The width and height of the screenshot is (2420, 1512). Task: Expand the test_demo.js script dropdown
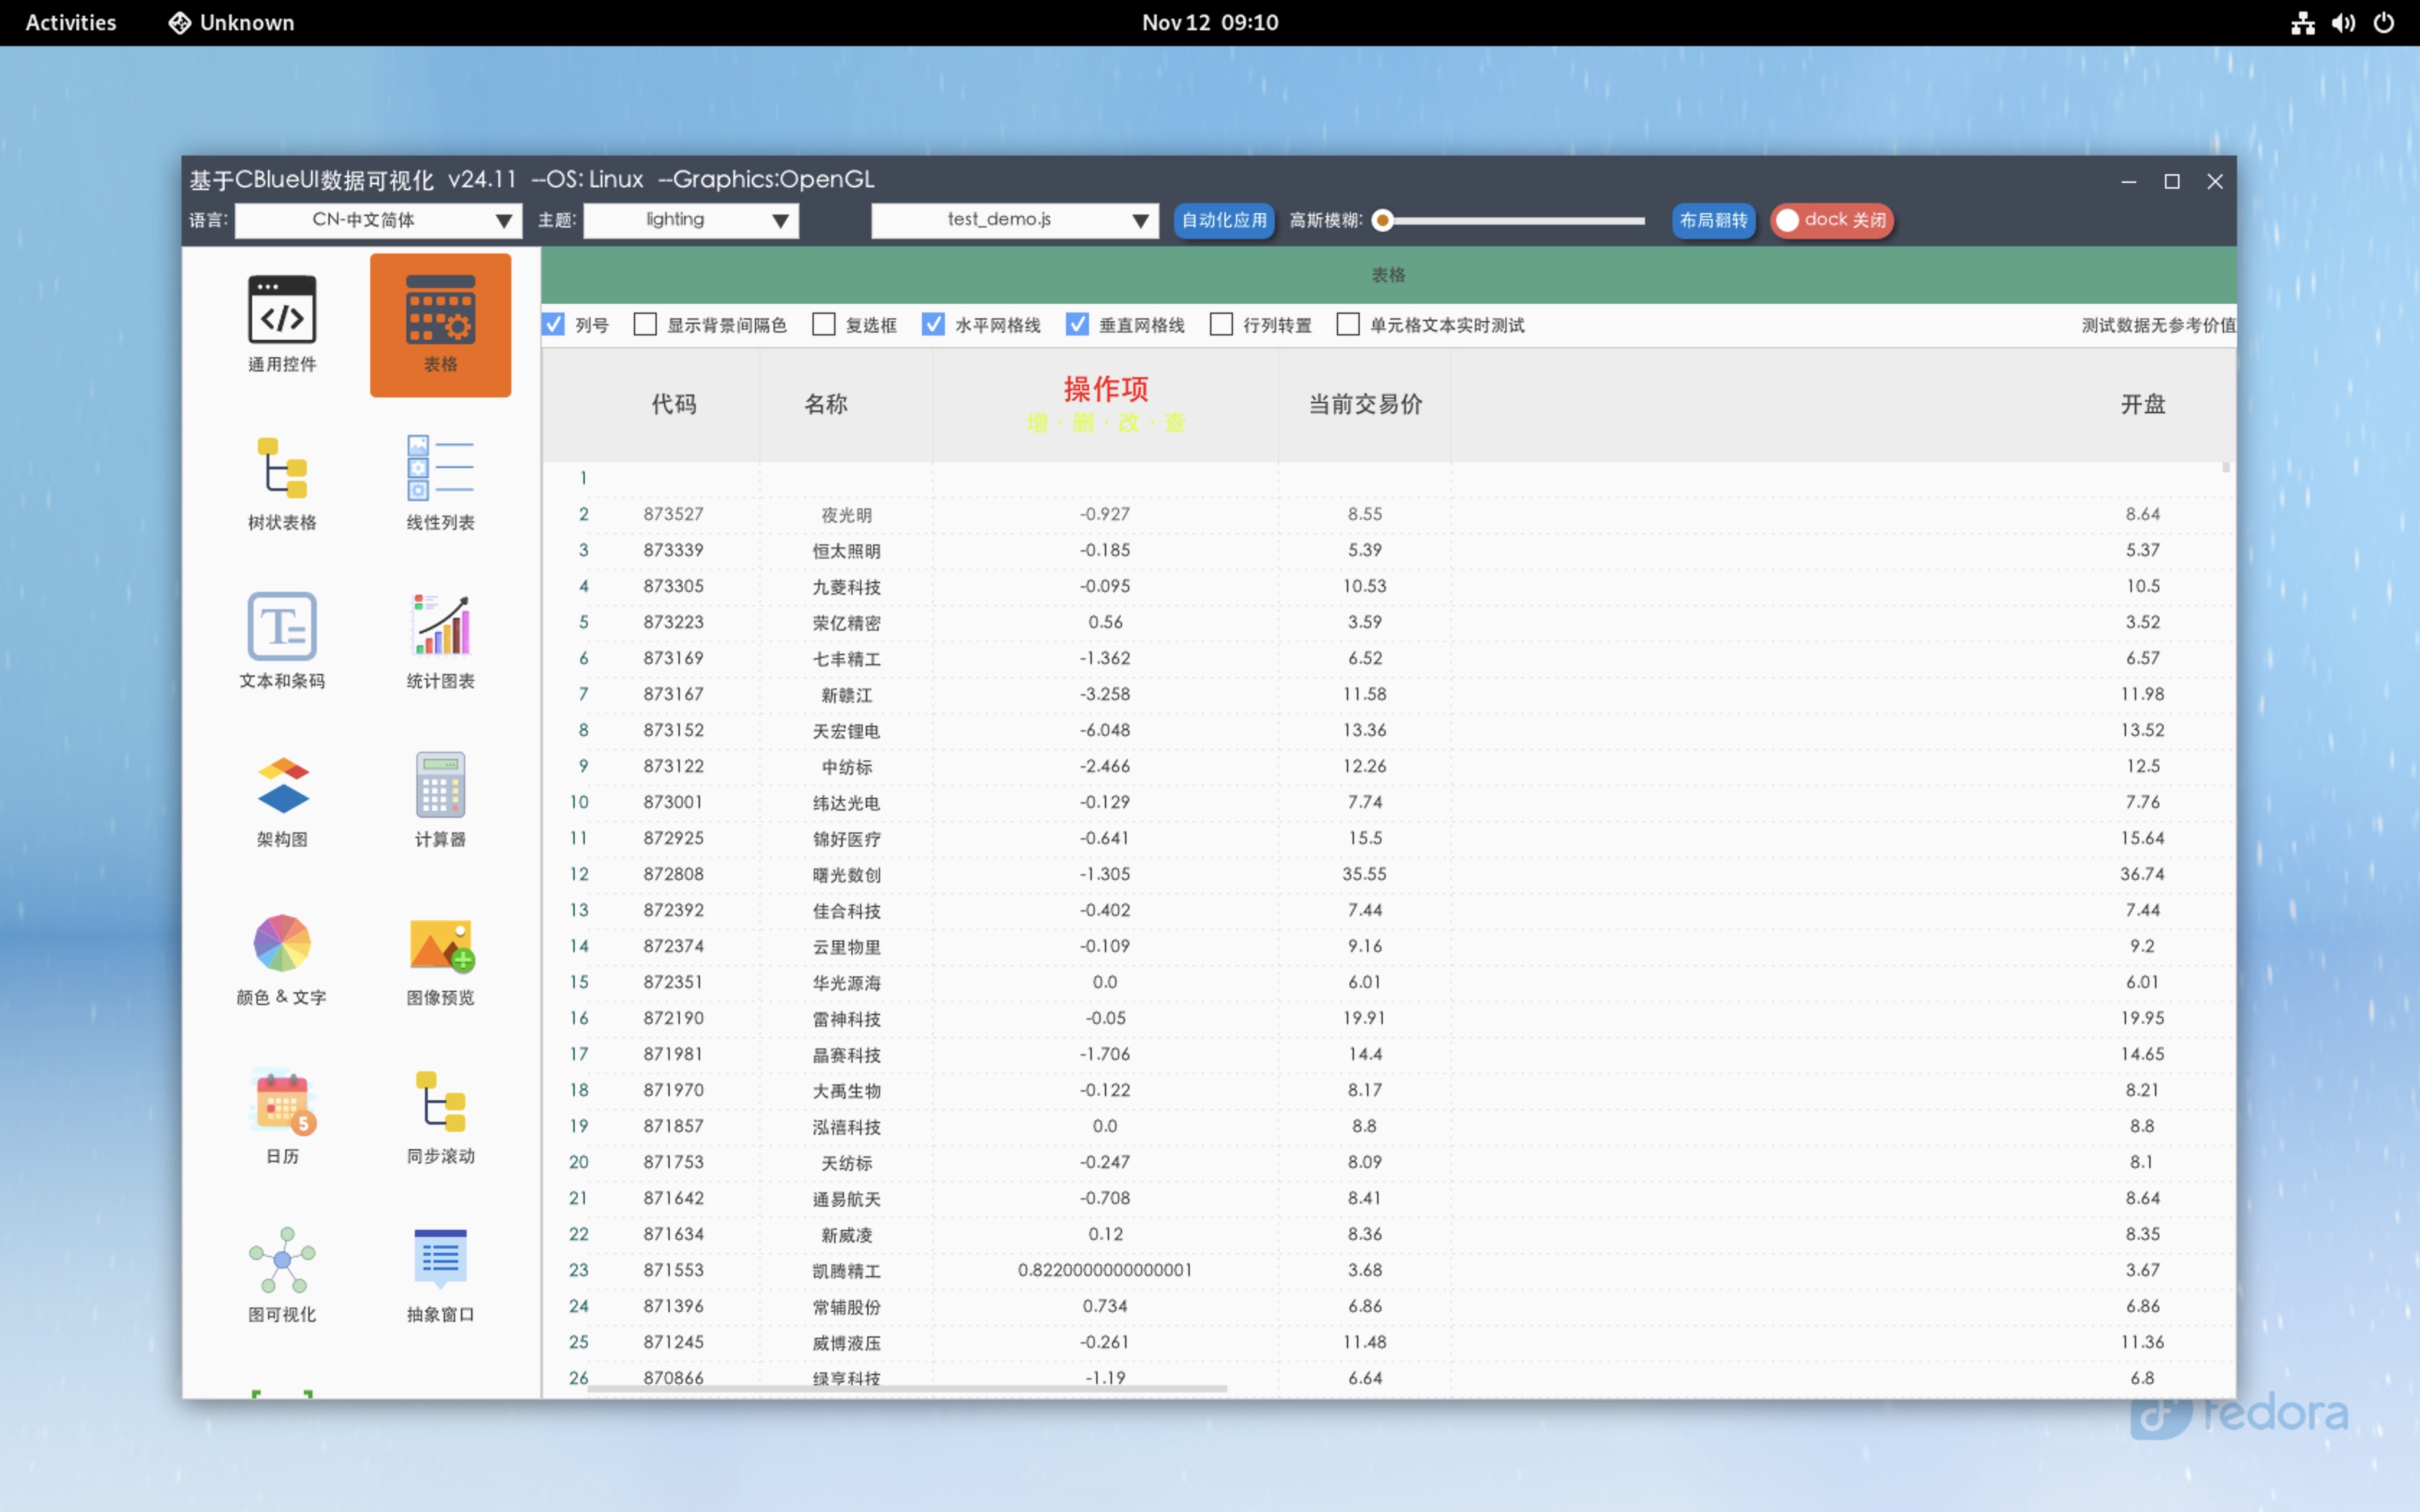pyautogui.click(x=1014, y=220)
